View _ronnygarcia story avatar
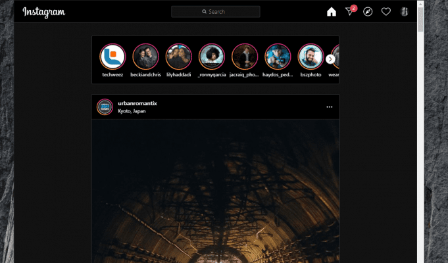 pyautogui.click(x=212, y=57)
